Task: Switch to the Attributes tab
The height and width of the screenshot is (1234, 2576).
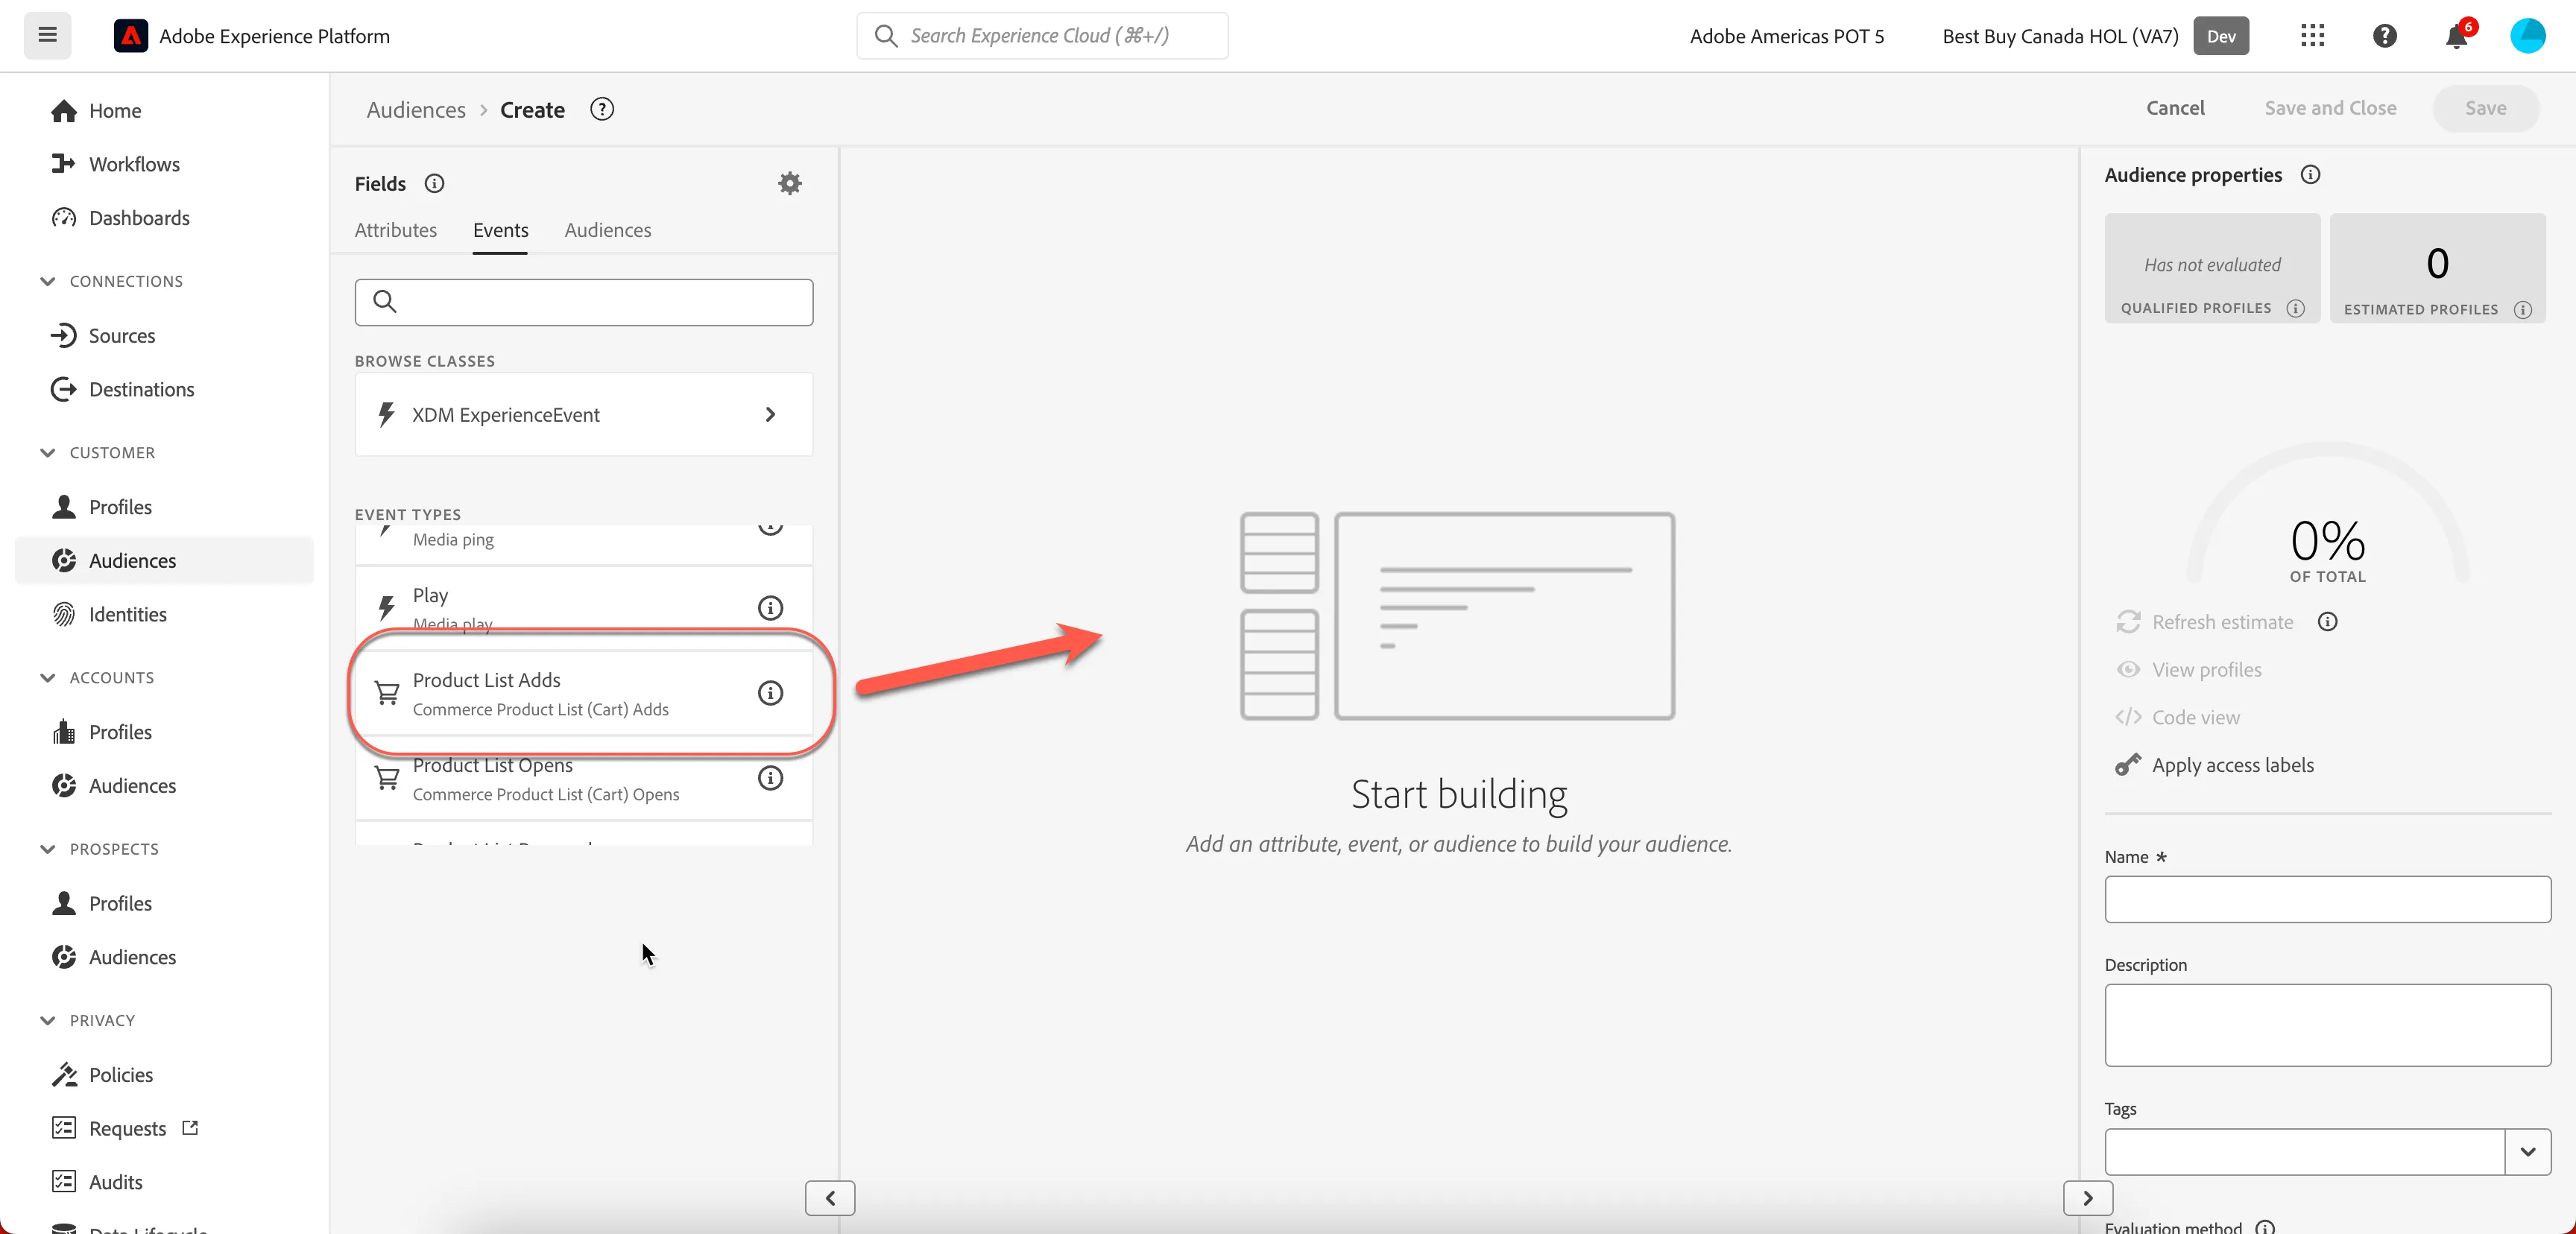Action: (396, 230)
